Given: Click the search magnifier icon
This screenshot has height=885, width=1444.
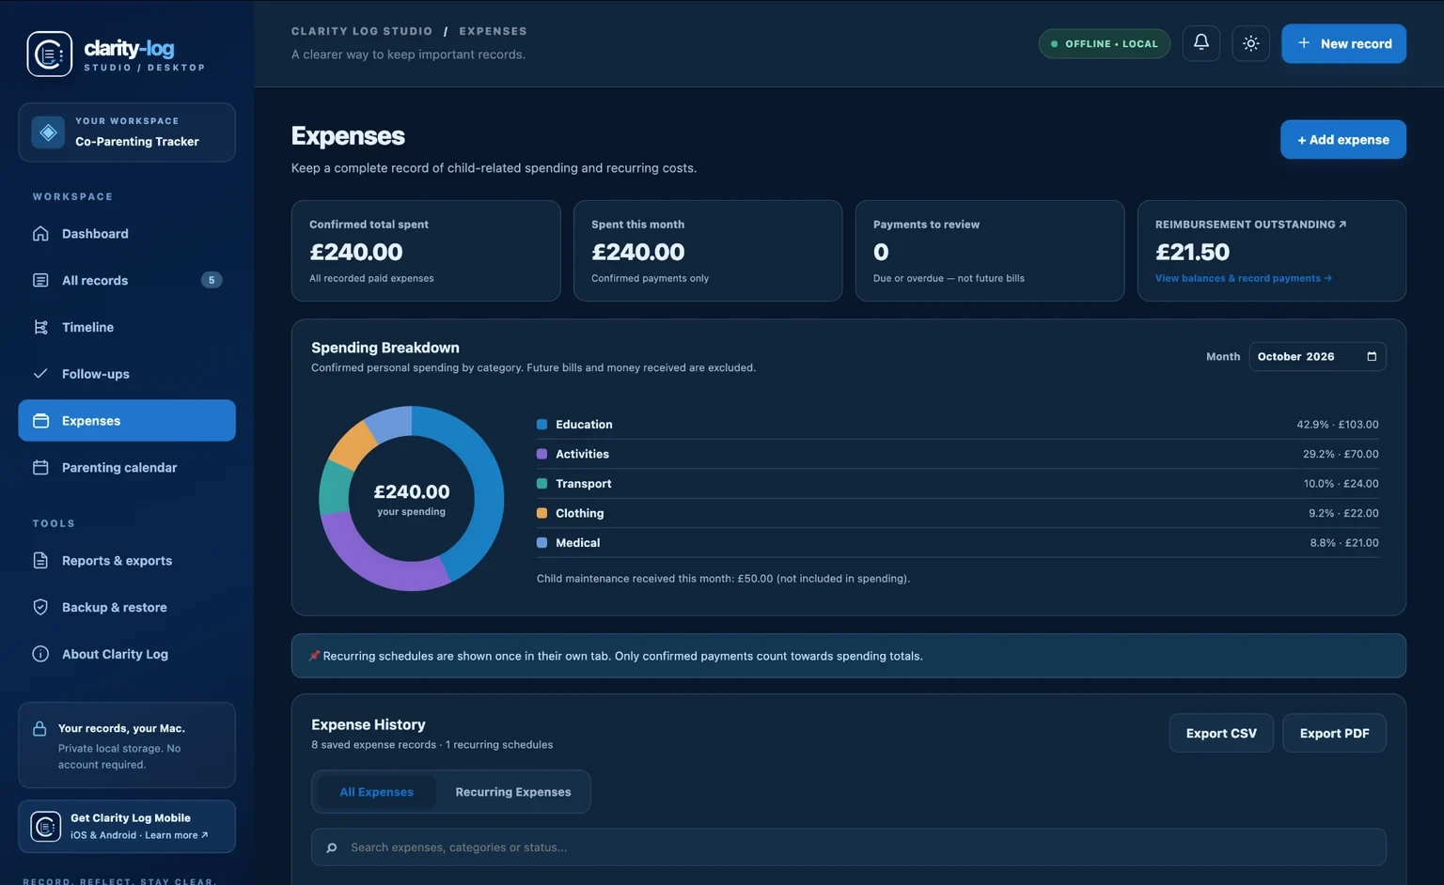Looking at the screenshot, I should pyautogui.click(x=331, y=847).
